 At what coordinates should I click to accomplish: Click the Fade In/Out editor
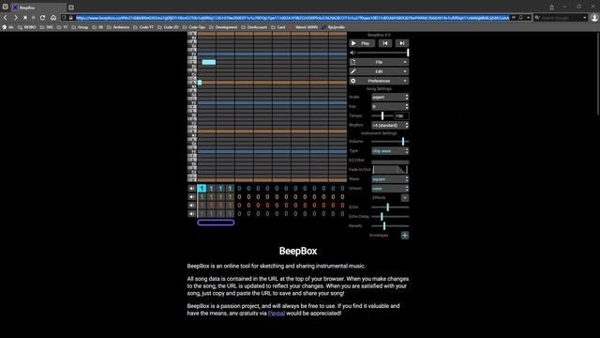390,169
